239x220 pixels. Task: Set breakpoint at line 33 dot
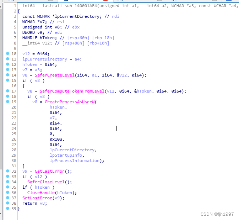tap(7, 176)
